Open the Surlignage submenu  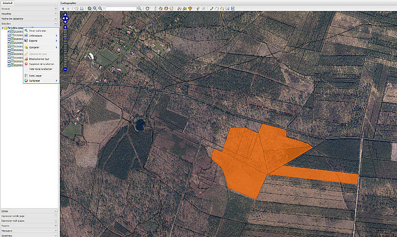(41, 81)
